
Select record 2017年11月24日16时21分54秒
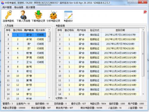pos(98,53)
